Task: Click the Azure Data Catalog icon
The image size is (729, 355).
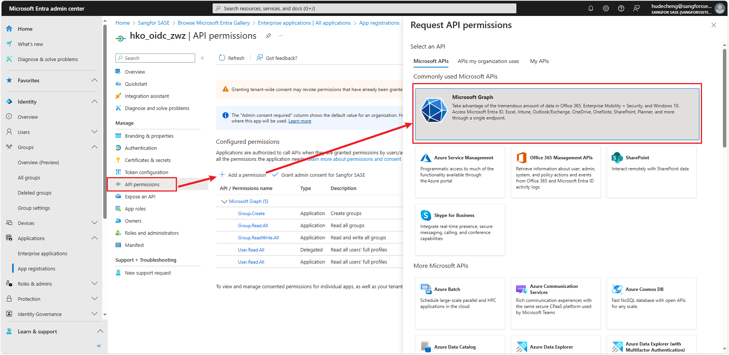Action: click(x=426, y=347)
